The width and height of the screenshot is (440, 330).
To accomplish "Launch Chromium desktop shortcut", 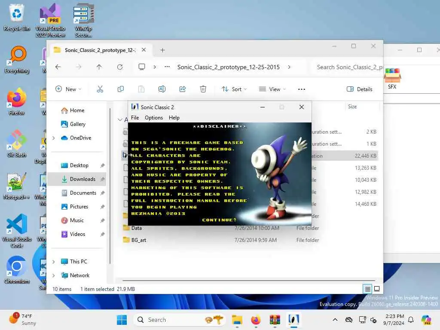I will pos(17,270).
